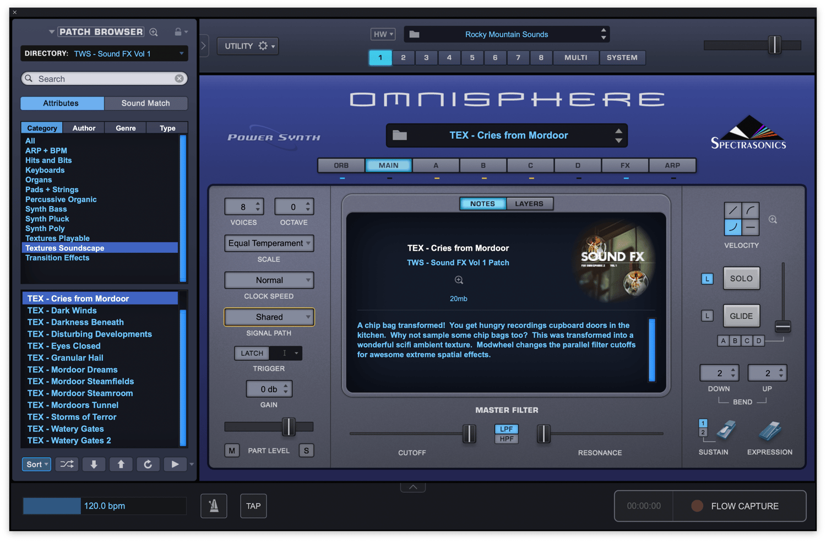Image resolution: width=826 pixels, height=542 pixels.
Task: Click the Sound FX patch artwork thumbnail
Action: click(614, 262)
